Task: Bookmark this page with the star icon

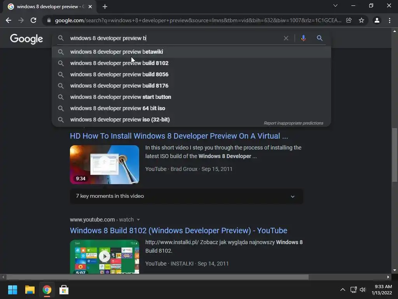Action: tap(361, 20)
